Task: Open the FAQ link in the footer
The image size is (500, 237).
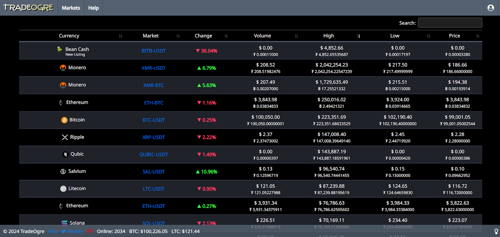Action: 53,231
